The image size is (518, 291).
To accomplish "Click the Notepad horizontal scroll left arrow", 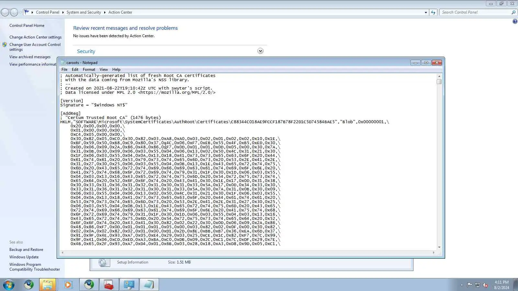I will [x=62, y=253].
